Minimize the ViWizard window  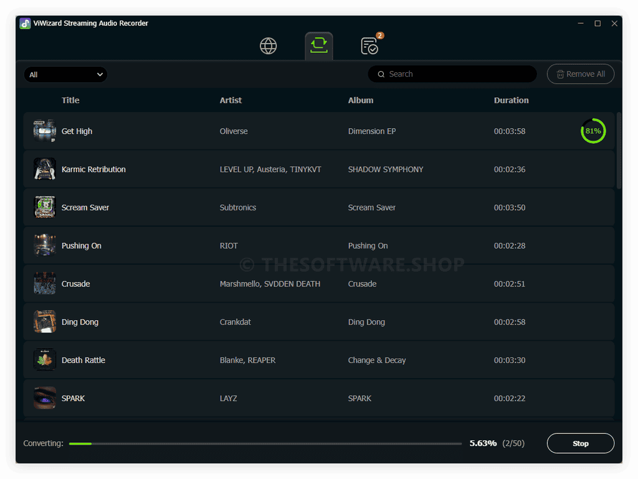tap(581, 24)
